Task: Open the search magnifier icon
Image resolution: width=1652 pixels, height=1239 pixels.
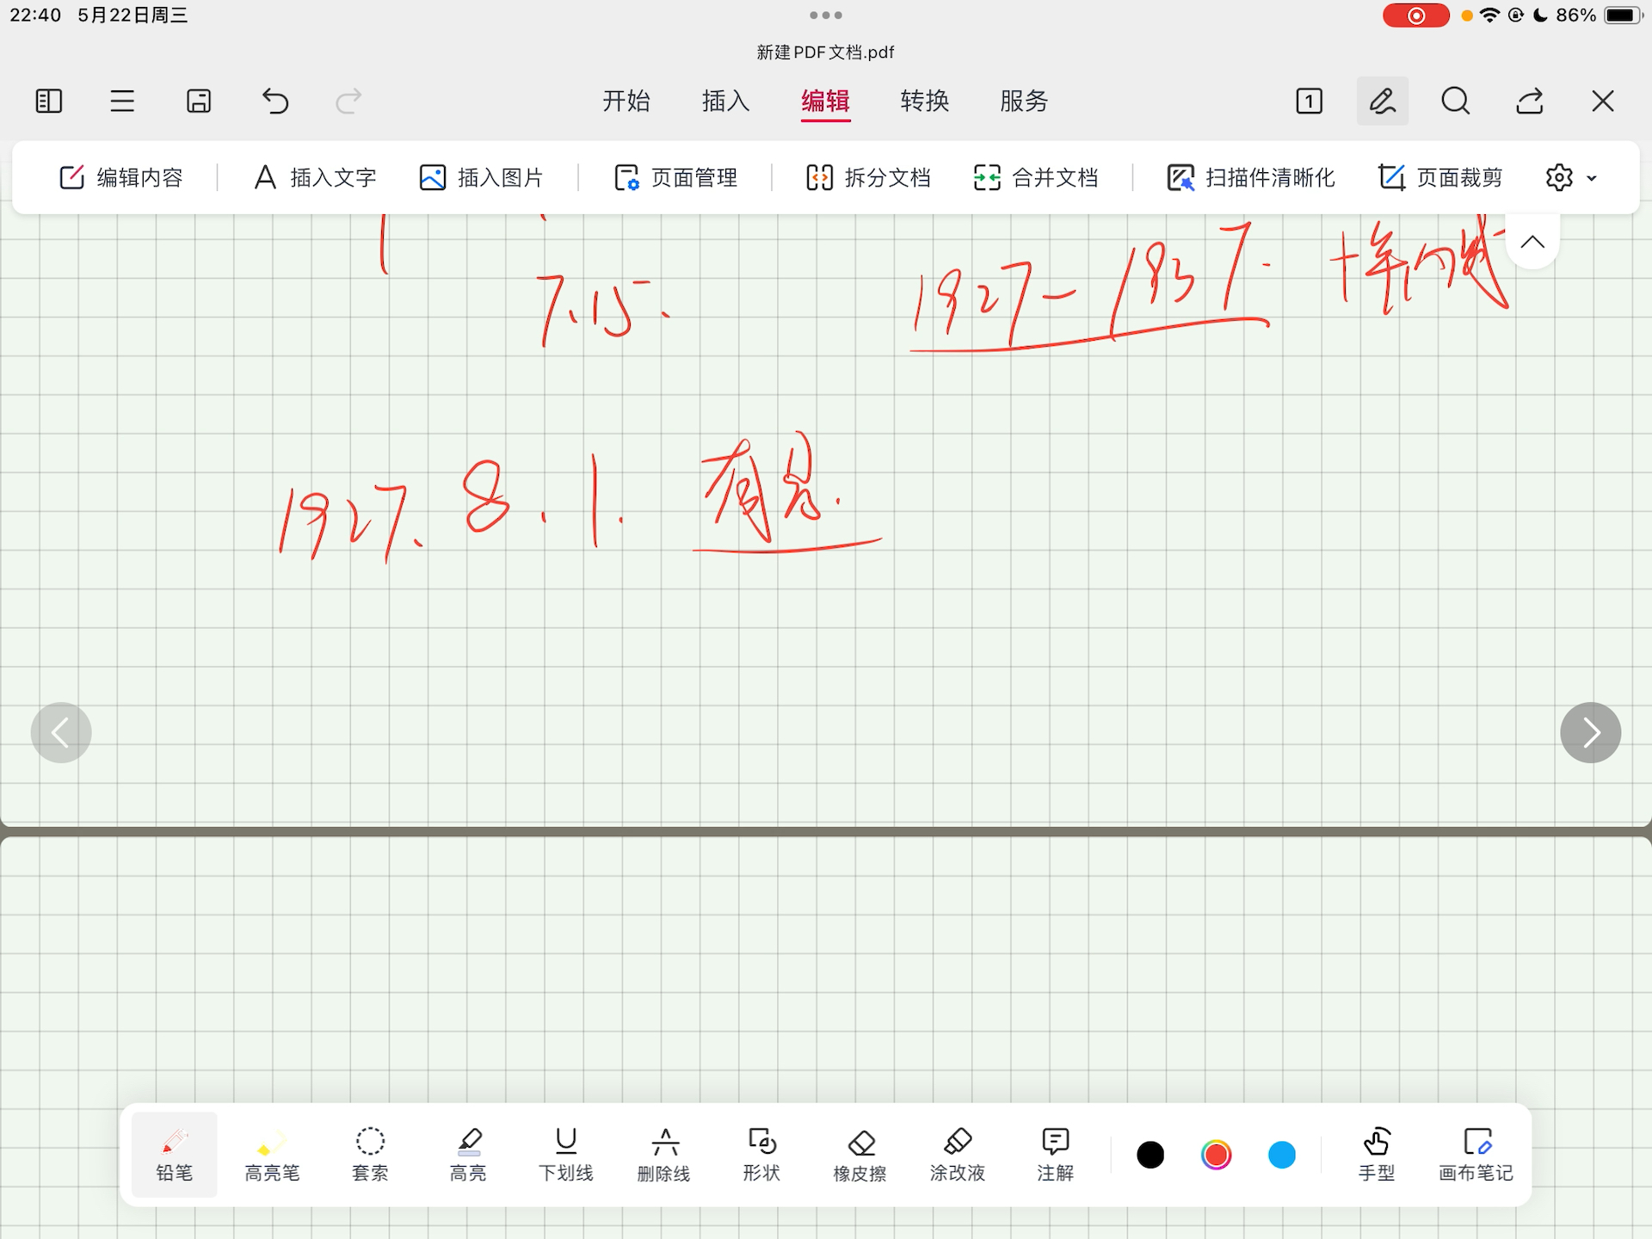Action: pos(1456,102)
